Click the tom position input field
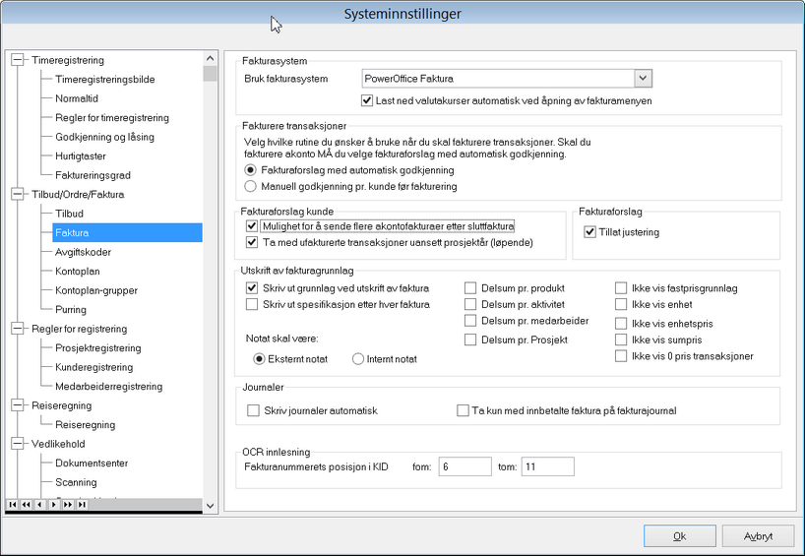Viewport: 805px width, 556px height. pyautogui.click(x=548, y=466)
